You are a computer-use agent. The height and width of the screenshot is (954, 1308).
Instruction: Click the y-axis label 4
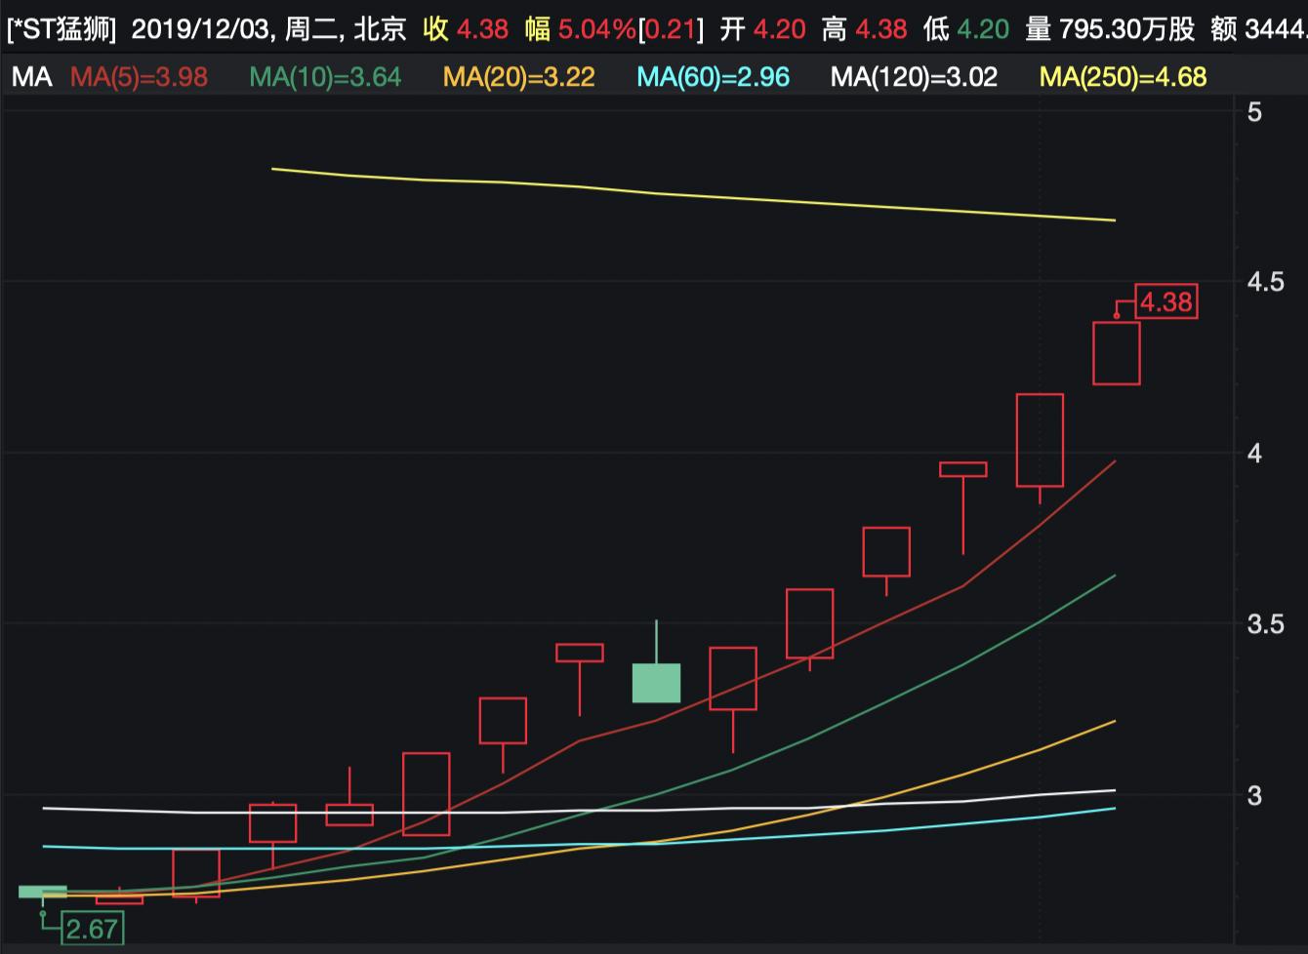pyautogui.click(x=1255, y=454)
